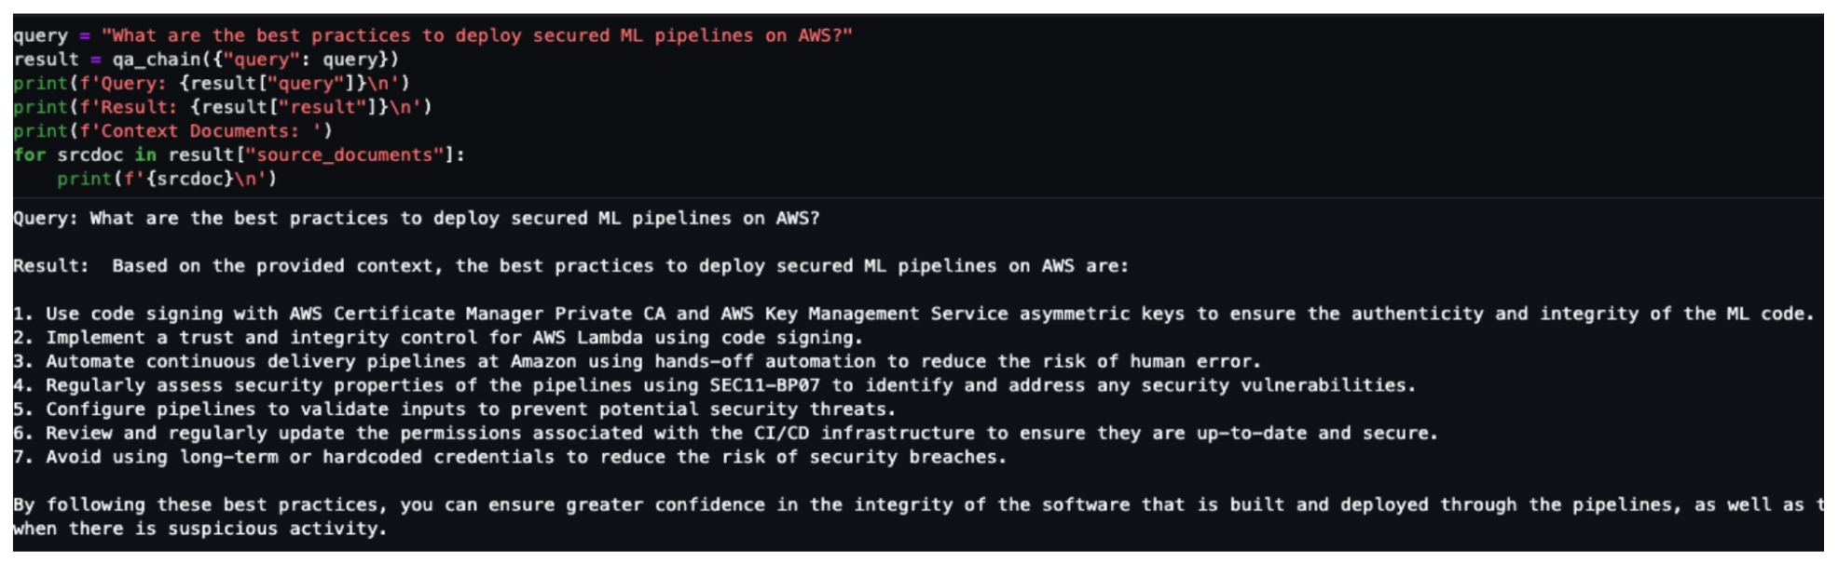Click the indented print srcdoc line

coord(167,179)
